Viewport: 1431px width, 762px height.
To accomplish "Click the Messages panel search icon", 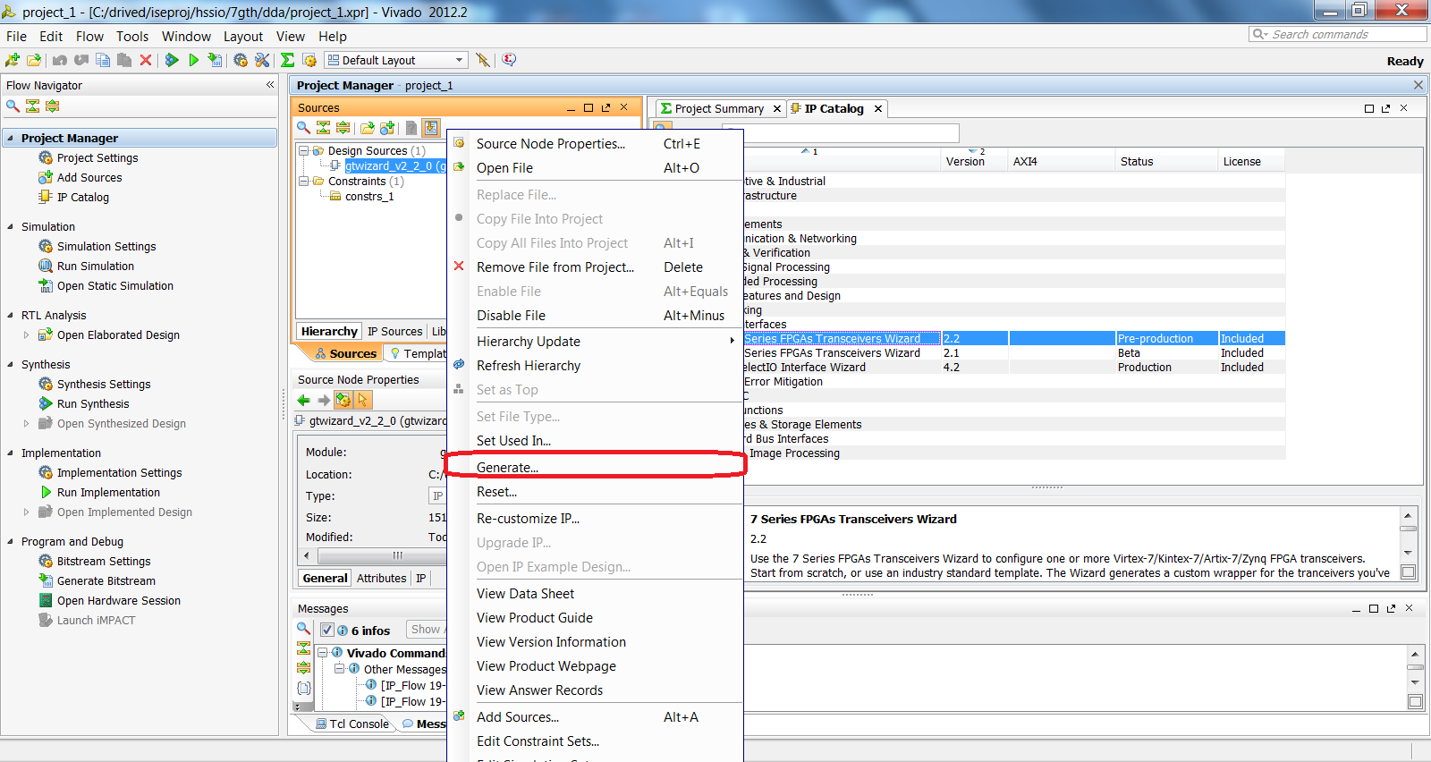I will [304, 629].
